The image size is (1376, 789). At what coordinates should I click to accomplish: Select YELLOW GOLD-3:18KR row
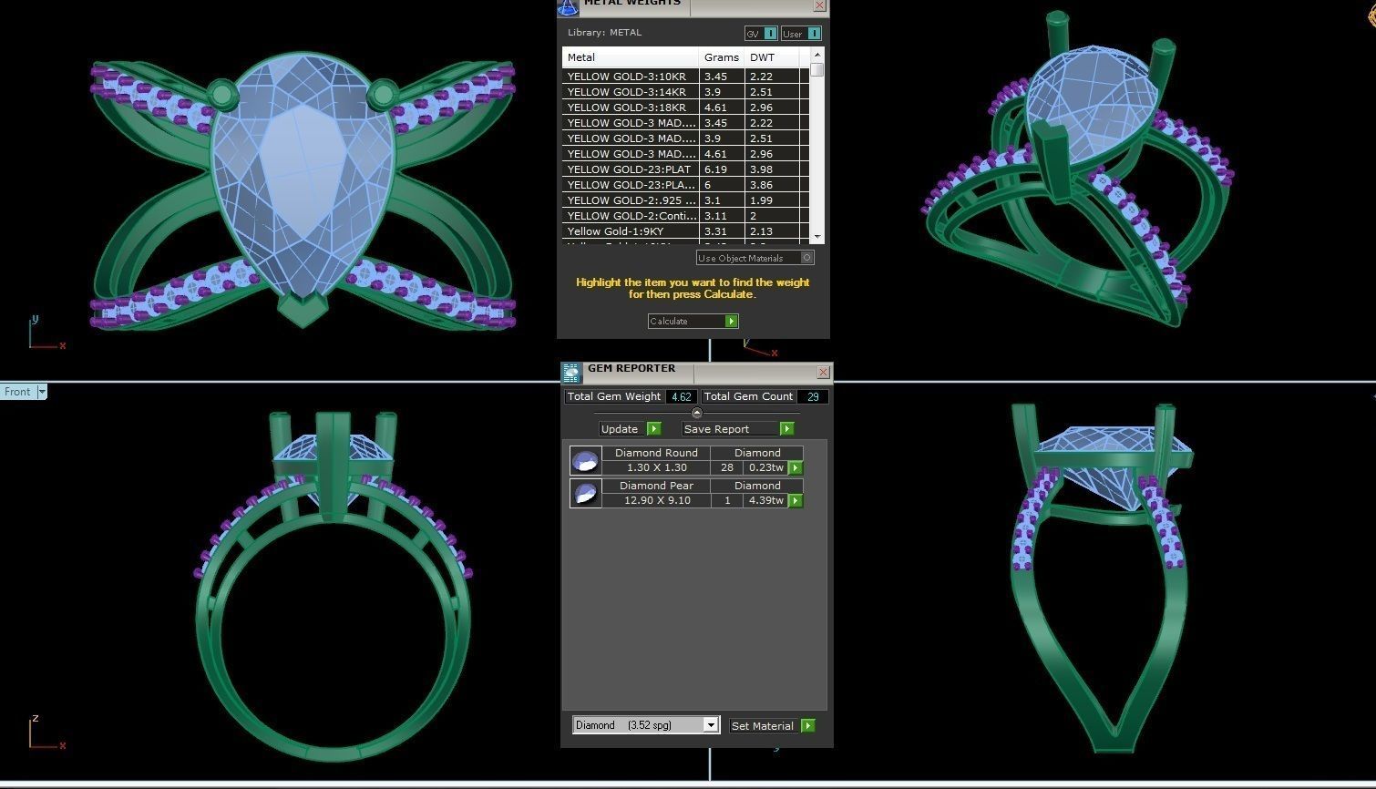click(685, 108)
